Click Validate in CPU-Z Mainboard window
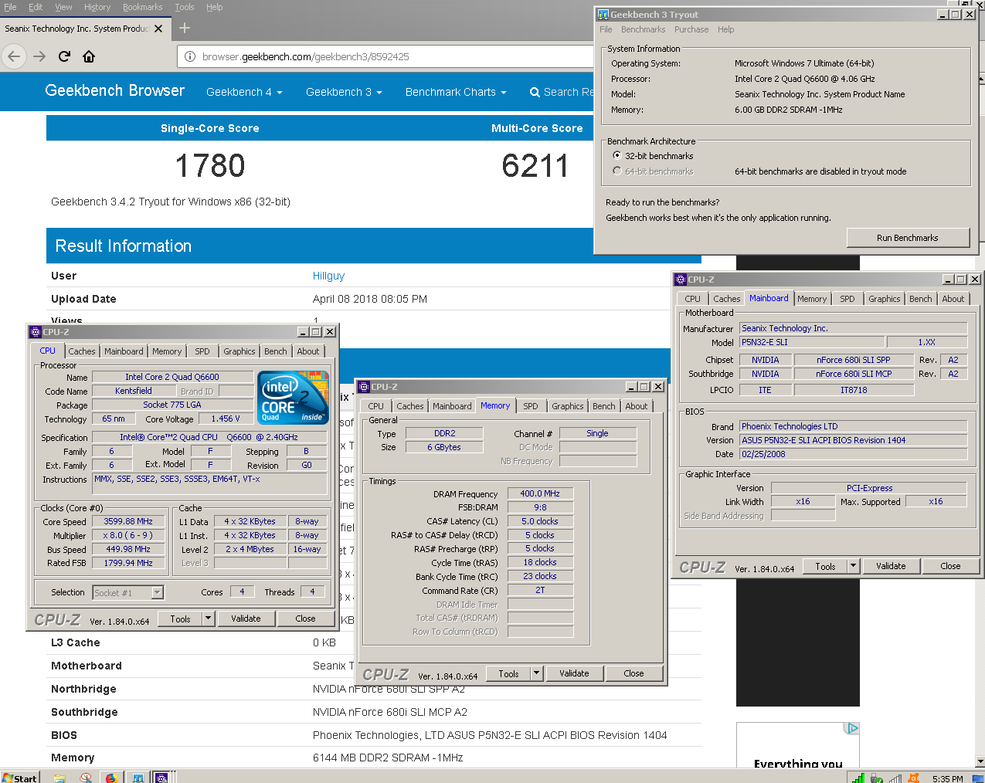The width and height of the screenshot is (985, 783). tap(891, 566)
